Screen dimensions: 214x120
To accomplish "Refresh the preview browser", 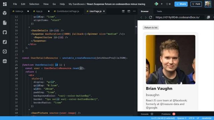I will pyautogui.click(x=150, y=17).
